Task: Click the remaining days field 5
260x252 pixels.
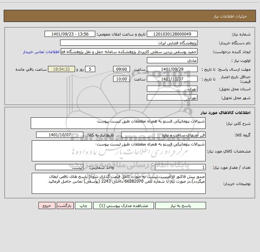Action: pyautogui.click(x=90, y=69)
